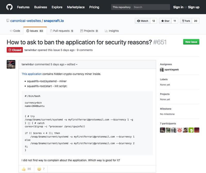Click the '5 days ago' comment timestamp
Viewport: 206px width, 173px height.
click(57, 64)
